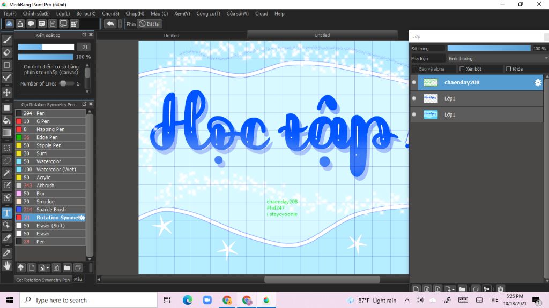The height and width of the screenshot is (308, 549).
Task: Select the Text tool
Action: click(6, 213)
